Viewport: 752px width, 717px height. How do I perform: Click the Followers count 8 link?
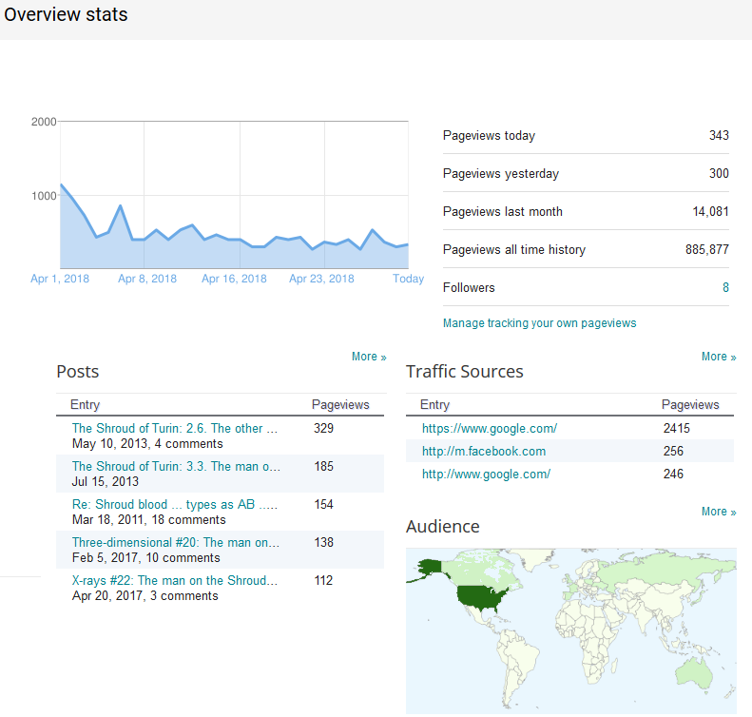tap(725, 287)
